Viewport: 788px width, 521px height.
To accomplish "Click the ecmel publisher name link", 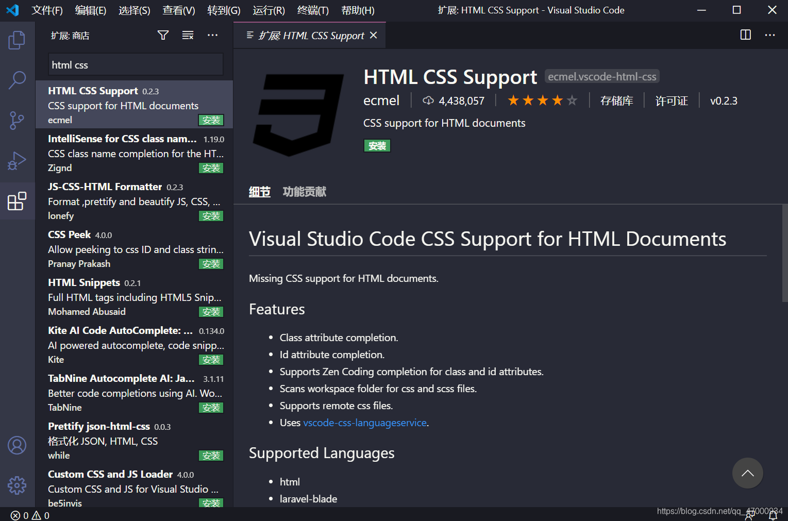I will [x=381, y=100].
